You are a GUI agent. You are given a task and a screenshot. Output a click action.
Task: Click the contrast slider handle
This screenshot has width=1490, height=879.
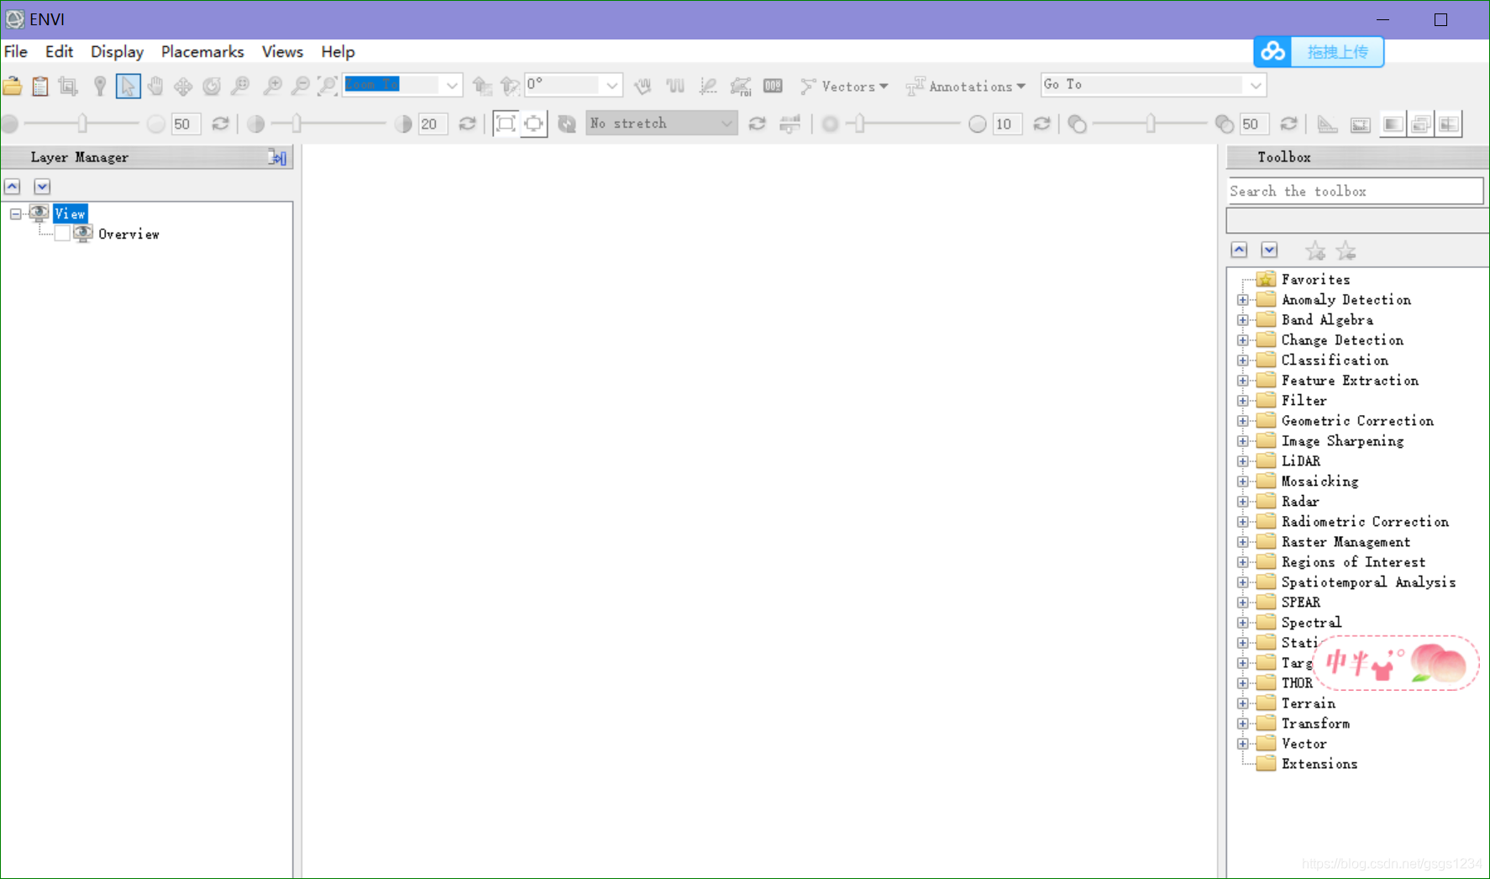tap(296, 124)
